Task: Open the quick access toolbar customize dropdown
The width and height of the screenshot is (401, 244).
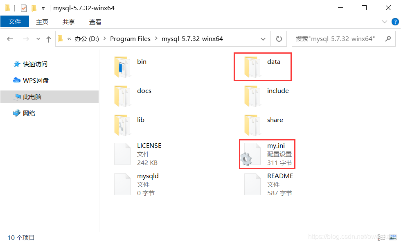Action: point(43,9)
